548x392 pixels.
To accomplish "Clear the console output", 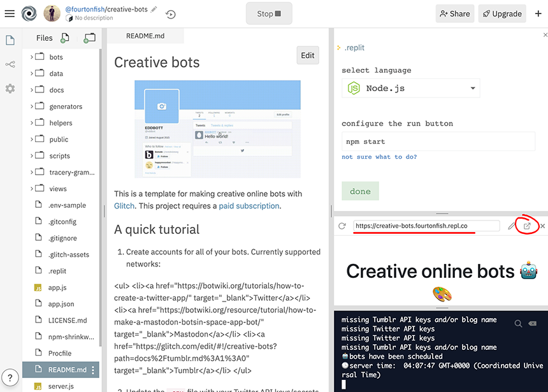I will [x=532, y=323].
